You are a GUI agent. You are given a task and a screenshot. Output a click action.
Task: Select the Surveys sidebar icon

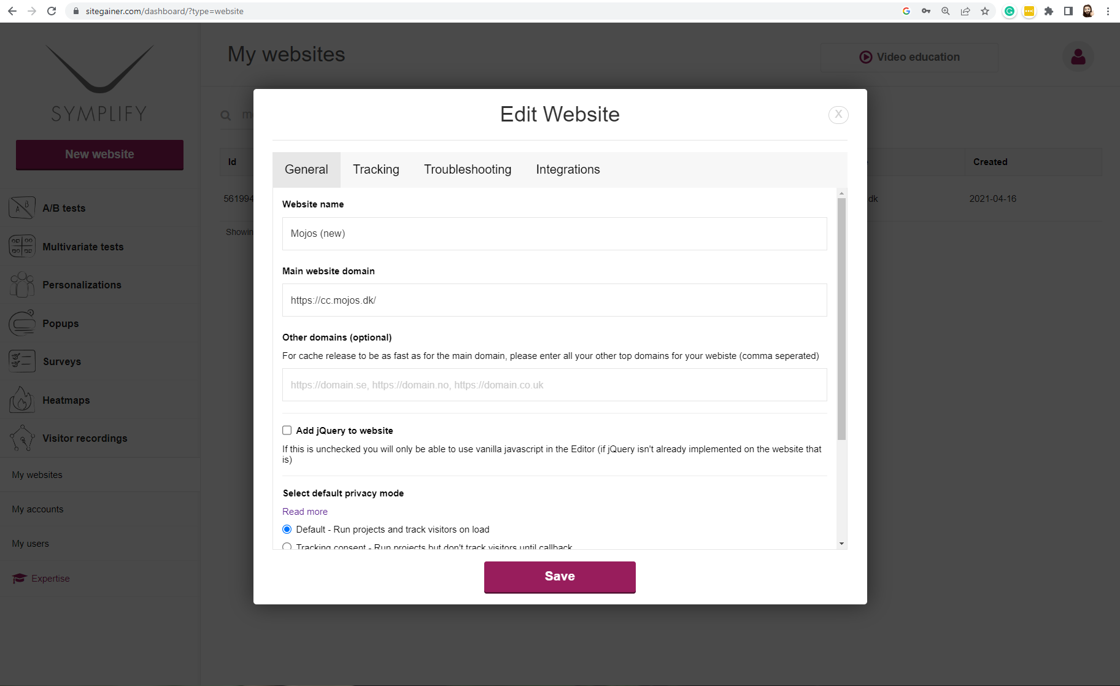(x=22, y=361)
